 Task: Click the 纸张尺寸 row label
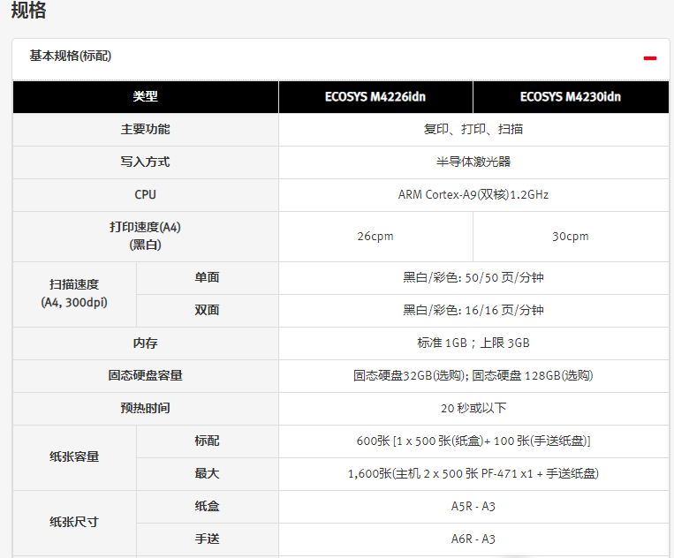pos(74,523)
